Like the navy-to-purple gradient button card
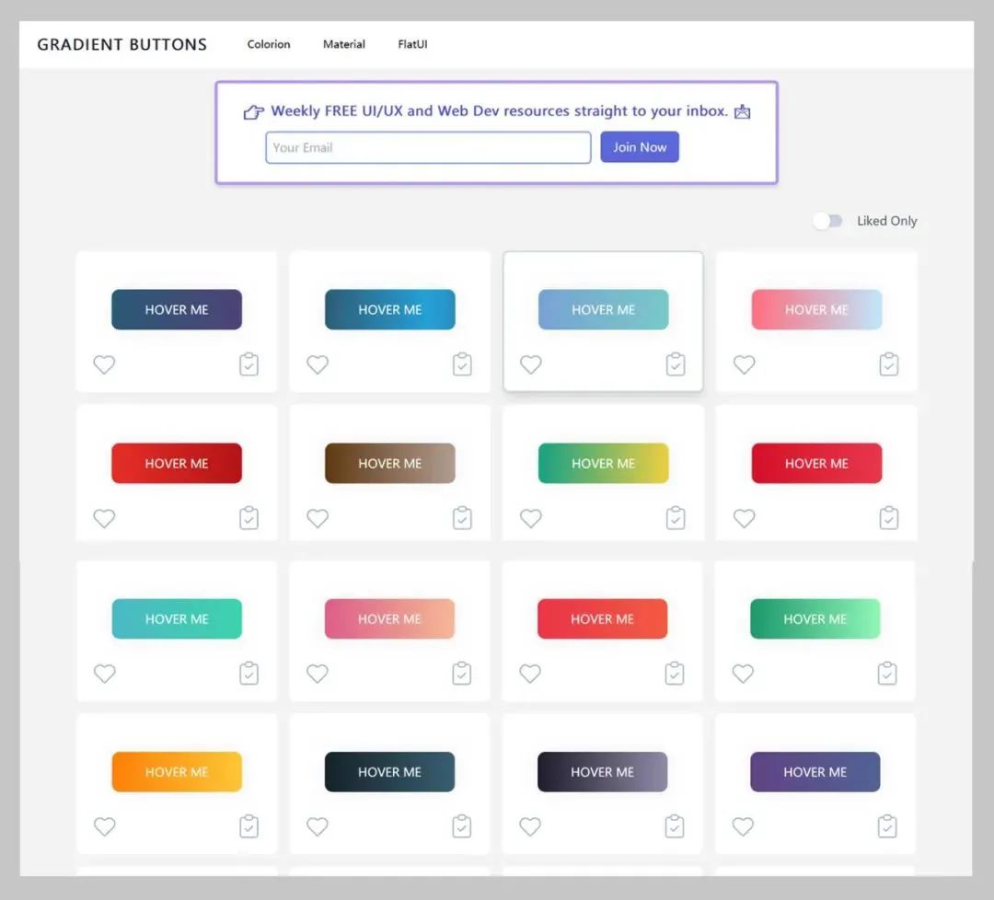The width and height of the screenshot is (994, 900). [x=105, y=364]
